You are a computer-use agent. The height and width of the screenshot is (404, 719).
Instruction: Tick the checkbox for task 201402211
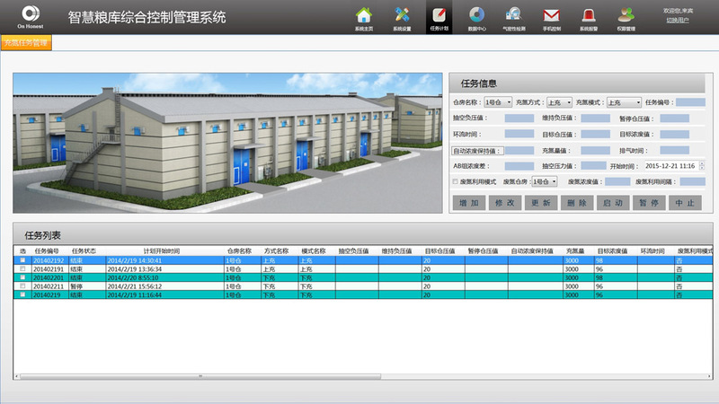pos(23,286)
